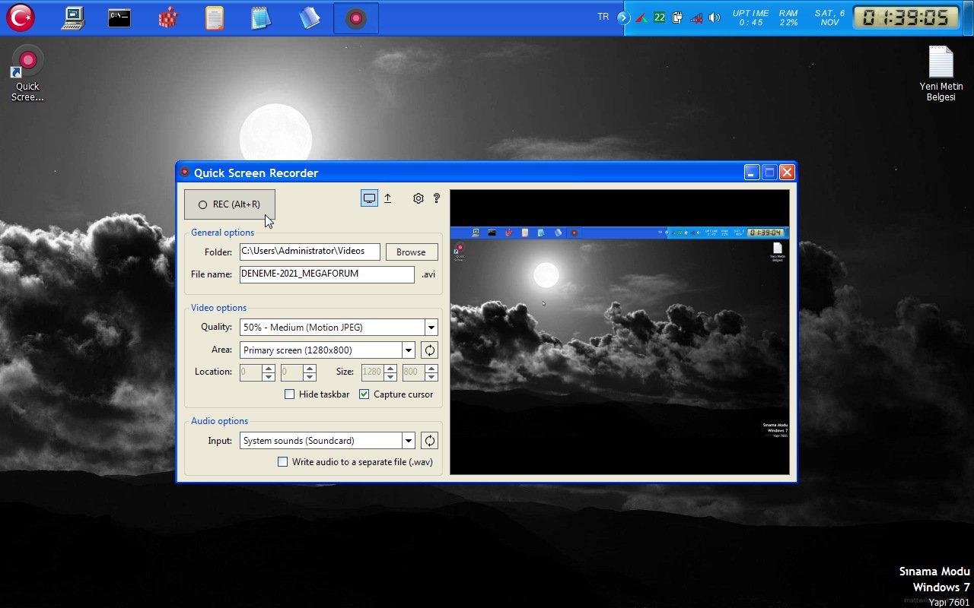This screenshot has height=608, width=974.
Task: Close the Quick Screen Recorder window
Action: pos(787,173)
